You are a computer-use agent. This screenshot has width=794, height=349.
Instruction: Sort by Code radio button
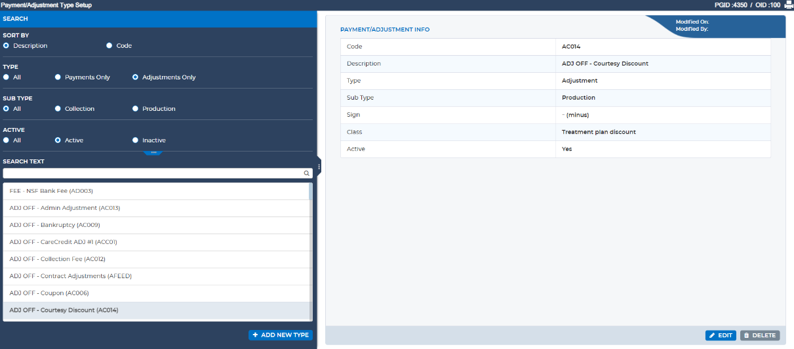pos(109,46)
